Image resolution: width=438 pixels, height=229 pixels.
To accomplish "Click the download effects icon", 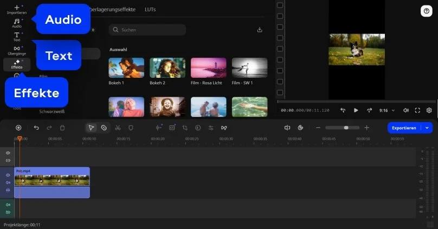I will click(x=260, y=30).
